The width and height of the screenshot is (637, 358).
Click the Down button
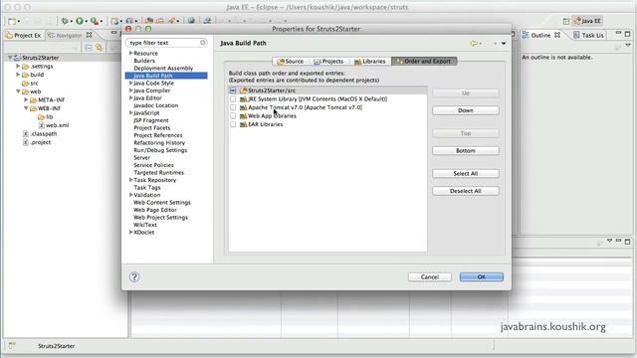pos(466,110)
